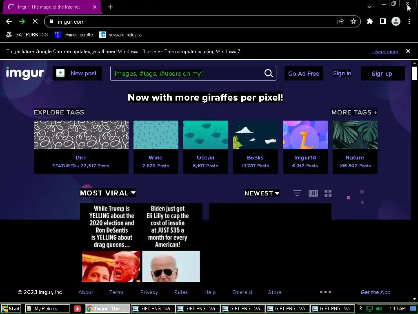The height and width of the screenshot is (314, 418).
Task: Expand MORE TAGS +
Action: pyautogui.click(x=354, y=112)
